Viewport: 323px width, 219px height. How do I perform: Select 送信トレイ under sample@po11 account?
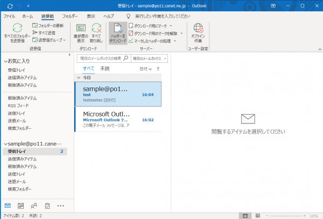click(17, 174)
